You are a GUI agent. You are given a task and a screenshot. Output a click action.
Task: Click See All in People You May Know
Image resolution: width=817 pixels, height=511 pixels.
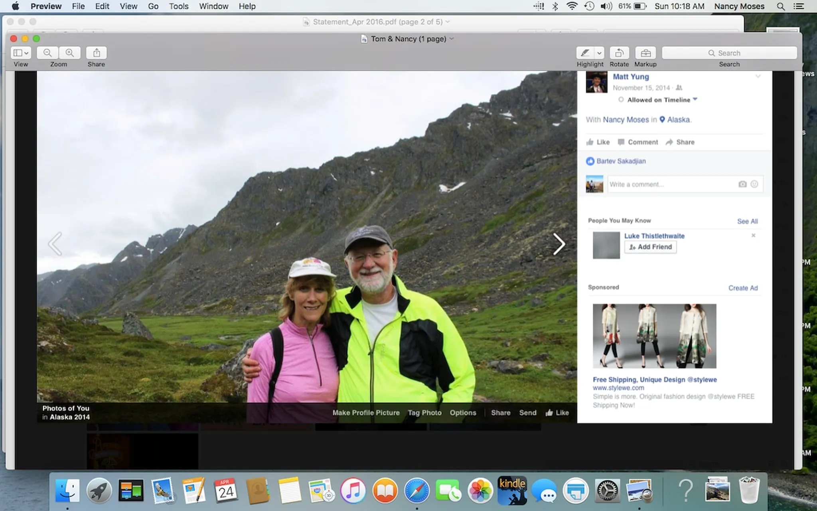[x=747, y=221]
